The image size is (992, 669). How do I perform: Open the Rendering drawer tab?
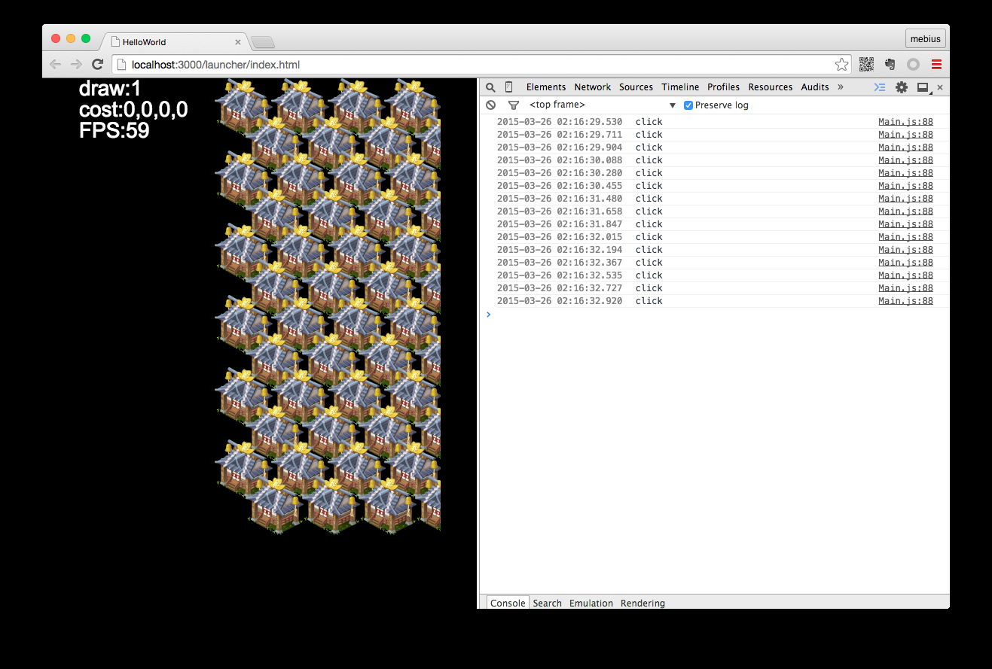pos(643,603)
